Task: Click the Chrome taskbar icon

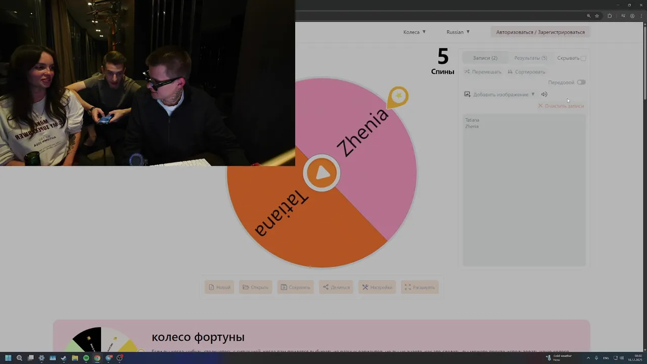Action: (97, 358)
